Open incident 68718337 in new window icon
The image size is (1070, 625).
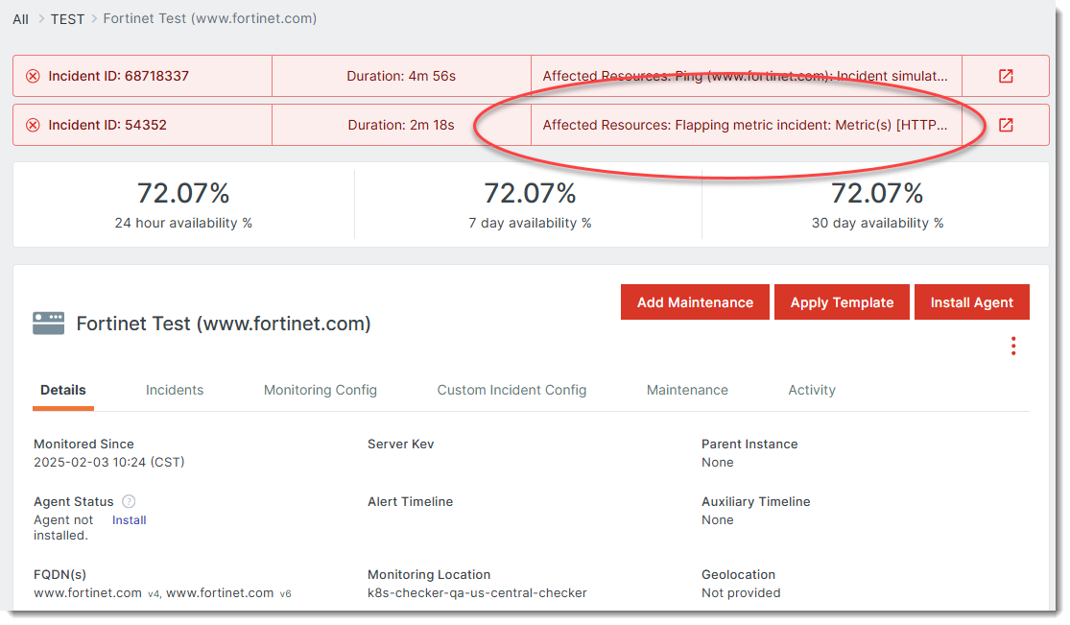tap(1006, 76)
